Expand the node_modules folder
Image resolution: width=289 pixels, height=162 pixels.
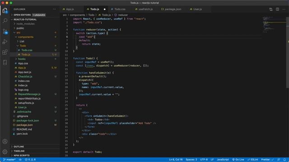(25, 24)
